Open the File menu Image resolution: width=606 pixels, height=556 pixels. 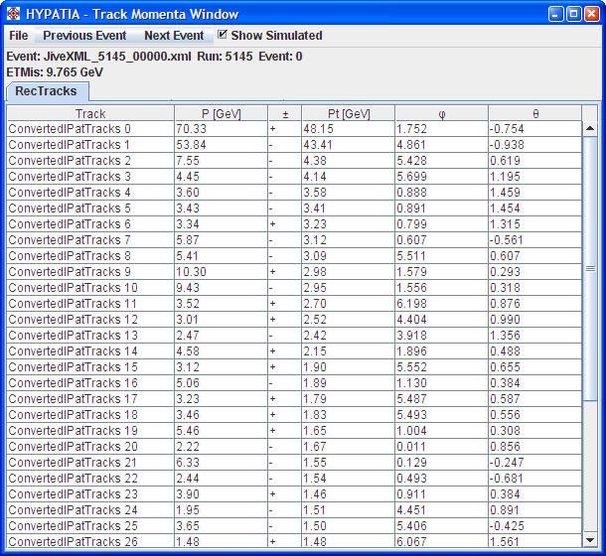point(19,36)
